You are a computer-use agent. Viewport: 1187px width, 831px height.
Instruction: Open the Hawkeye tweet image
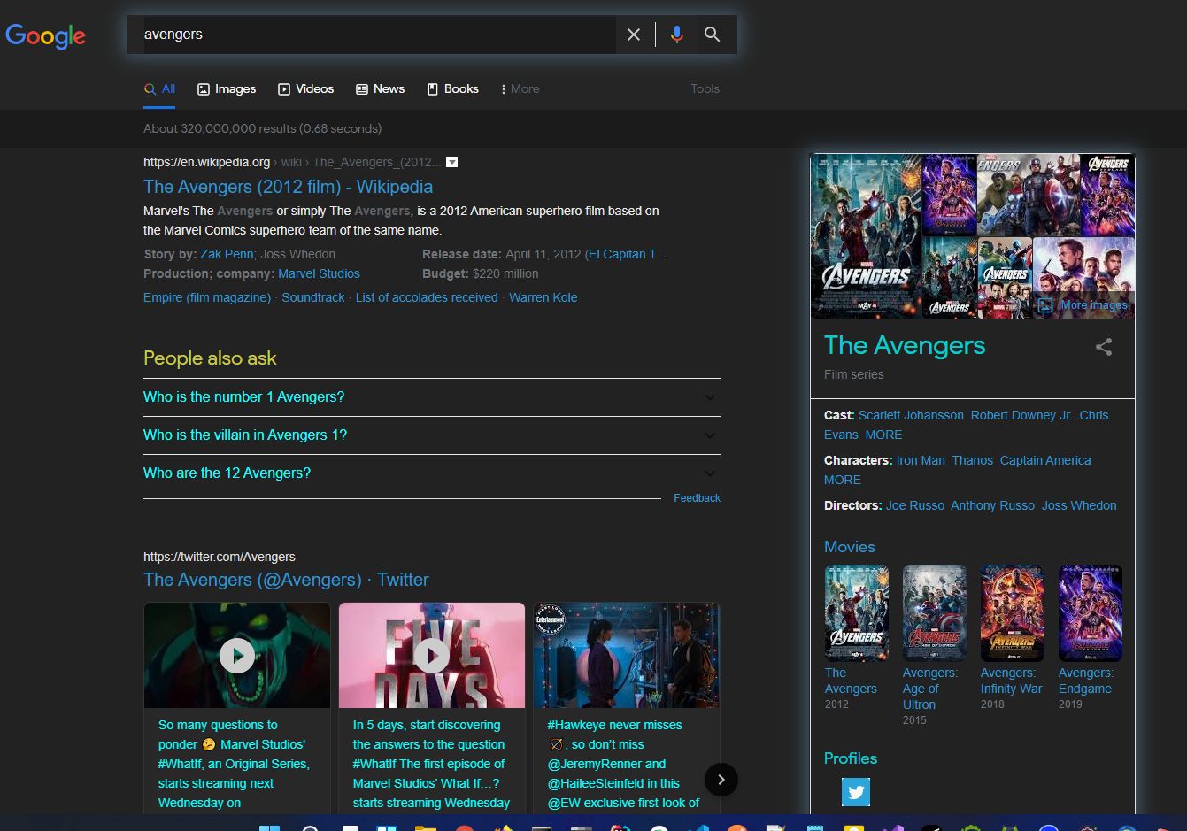627,656
